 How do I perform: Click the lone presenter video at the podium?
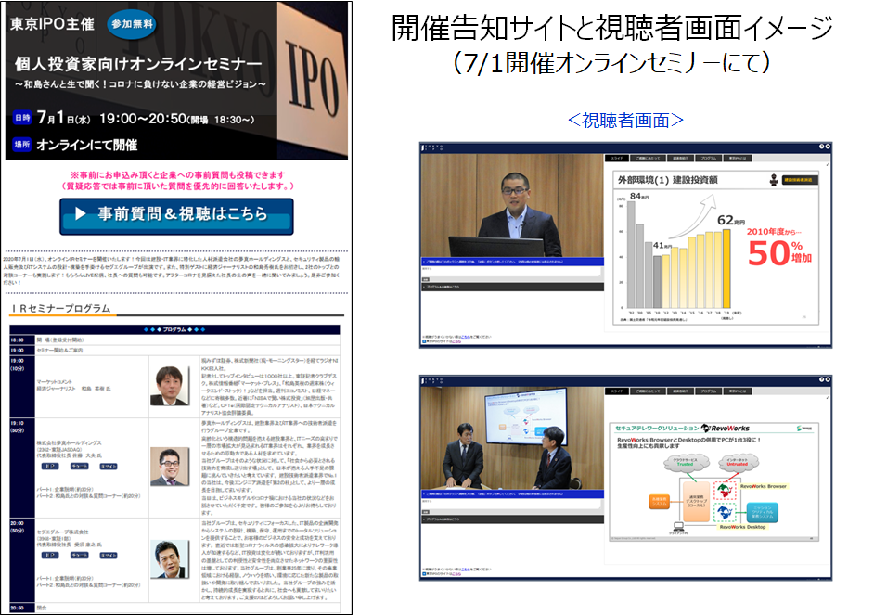coord(512,206)
